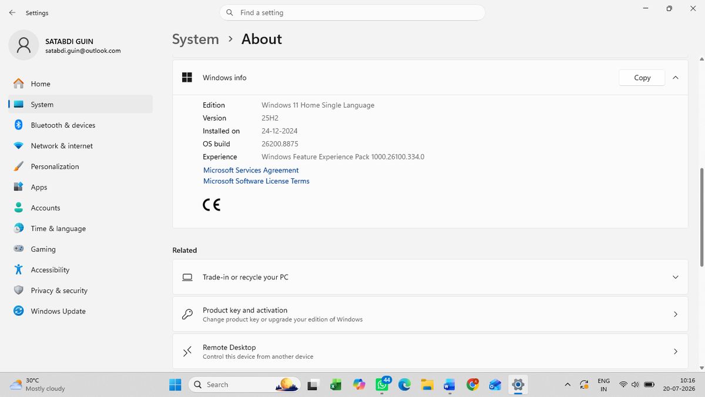Launch Excel from the taskbar

pos(336,385)
